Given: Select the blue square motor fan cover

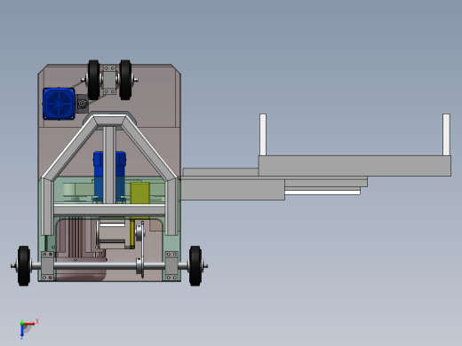Looking at the screenshot, I should click(59, 104).
